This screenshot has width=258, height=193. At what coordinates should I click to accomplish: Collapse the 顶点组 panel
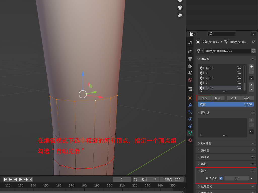[x=205, y=59]
